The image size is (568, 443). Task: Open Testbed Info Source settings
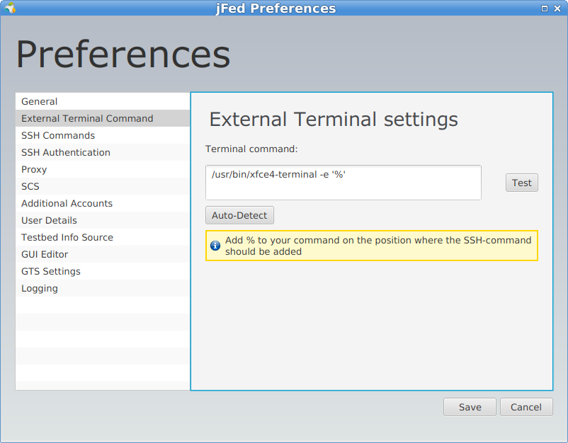(x=103, y=238)
